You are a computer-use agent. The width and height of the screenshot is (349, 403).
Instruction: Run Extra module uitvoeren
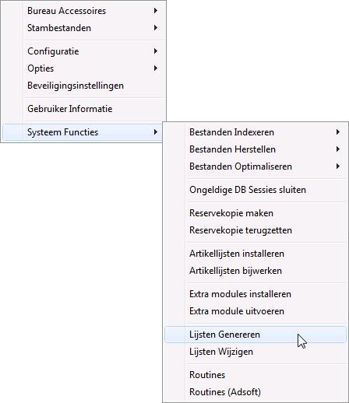256,311
